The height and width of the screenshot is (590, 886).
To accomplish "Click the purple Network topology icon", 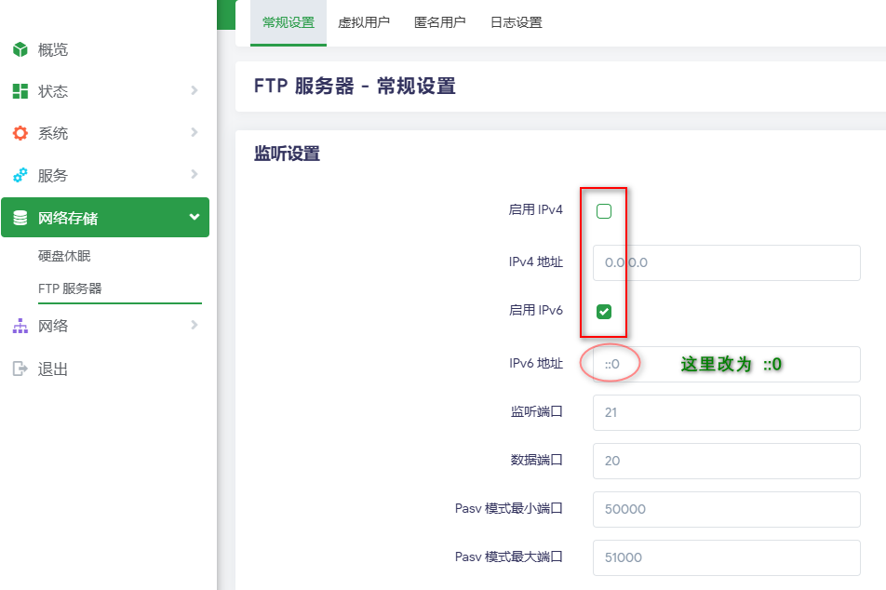I will [x=20, y=326].
